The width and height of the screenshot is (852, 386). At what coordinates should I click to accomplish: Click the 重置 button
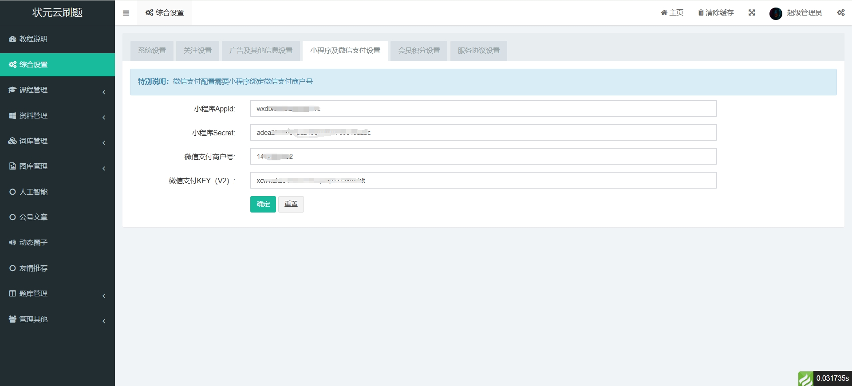[x=291, y=204]
